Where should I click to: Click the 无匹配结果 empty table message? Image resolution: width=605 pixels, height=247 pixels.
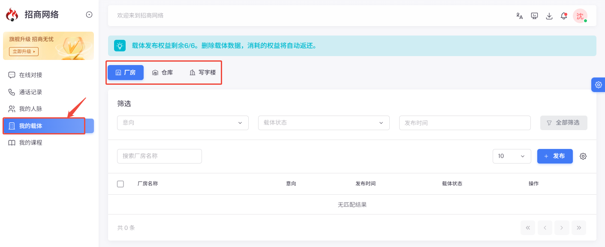click(352, 205)
